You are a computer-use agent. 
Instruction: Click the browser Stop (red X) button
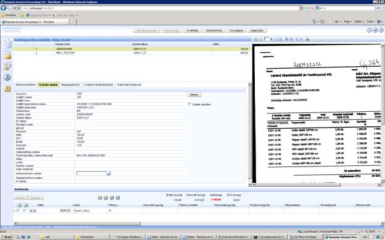click(313, 8)
